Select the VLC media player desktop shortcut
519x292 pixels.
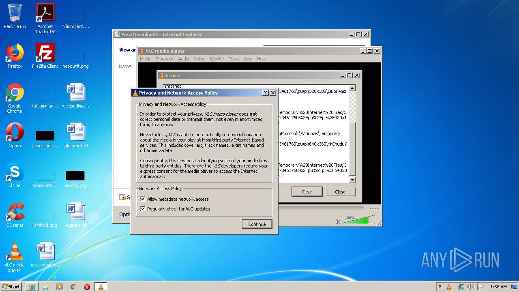[15, 257]
